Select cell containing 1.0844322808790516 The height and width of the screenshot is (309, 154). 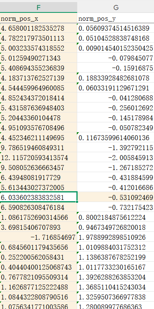tap(39, 297)
